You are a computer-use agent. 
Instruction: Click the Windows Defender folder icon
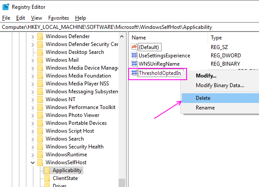click(40, 36)
